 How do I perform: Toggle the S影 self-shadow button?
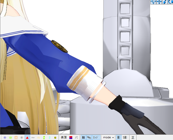(x=125, y=137)
